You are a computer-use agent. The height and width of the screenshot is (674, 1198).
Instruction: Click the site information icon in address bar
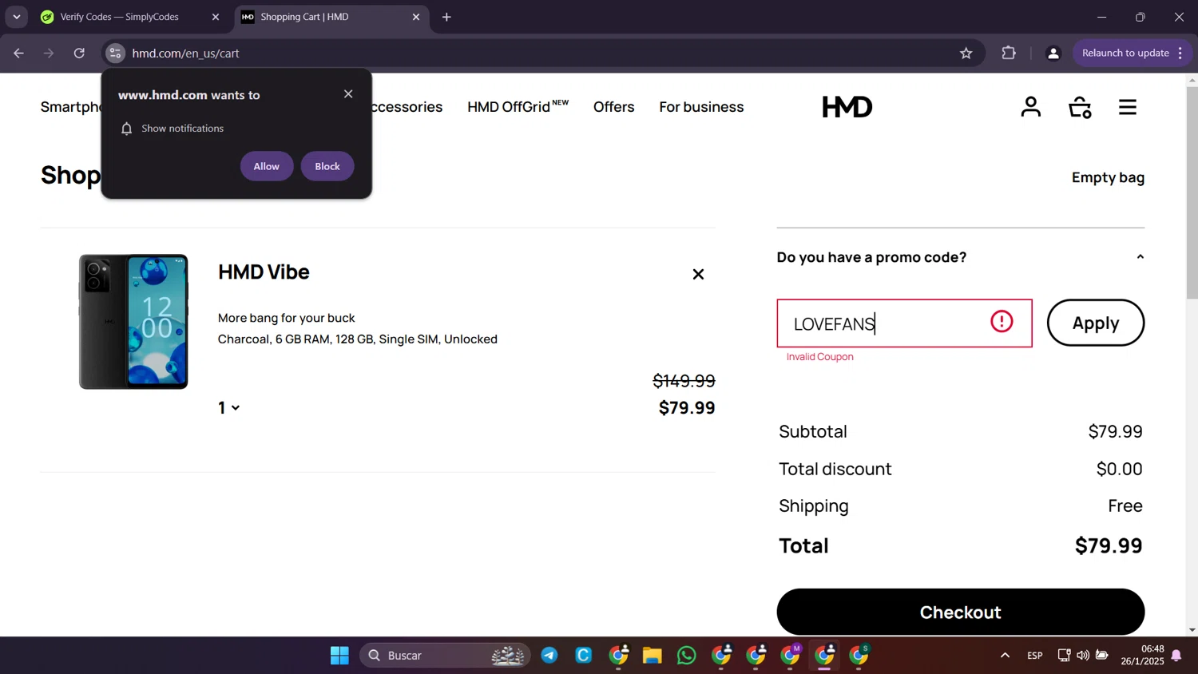click(115, 54)
